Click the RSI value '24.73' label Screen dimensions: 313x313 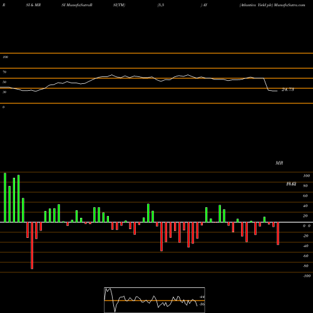pyautogui.click(x=288, y=90)
